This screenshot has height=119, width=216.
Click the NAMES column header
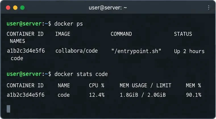pyautogui.click(x=17, y=41)
